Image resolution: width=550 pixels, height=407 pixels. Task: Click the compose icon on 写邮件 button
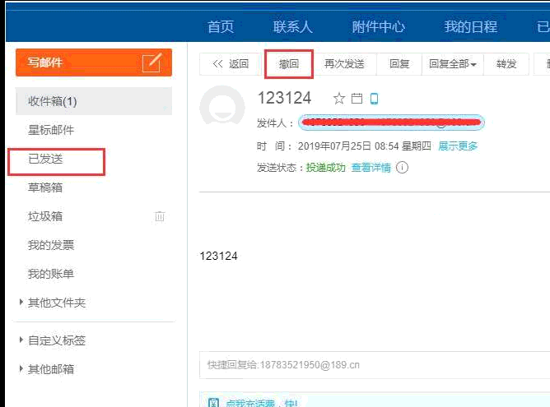tap(151, 62)
